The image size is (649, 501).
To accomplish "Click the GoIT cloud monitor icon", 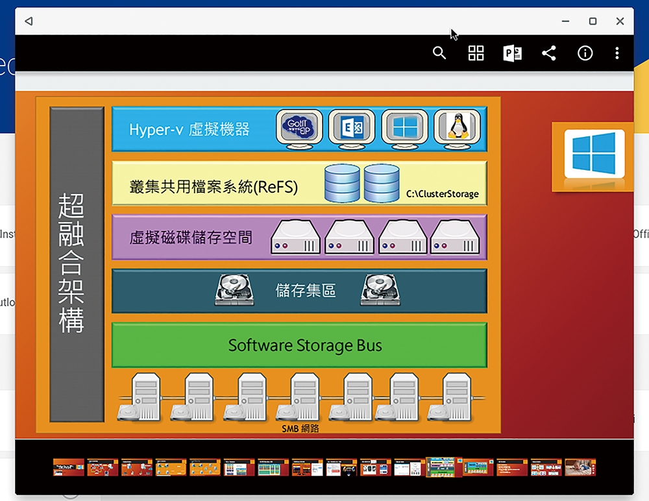I will (x=299, y=128).
